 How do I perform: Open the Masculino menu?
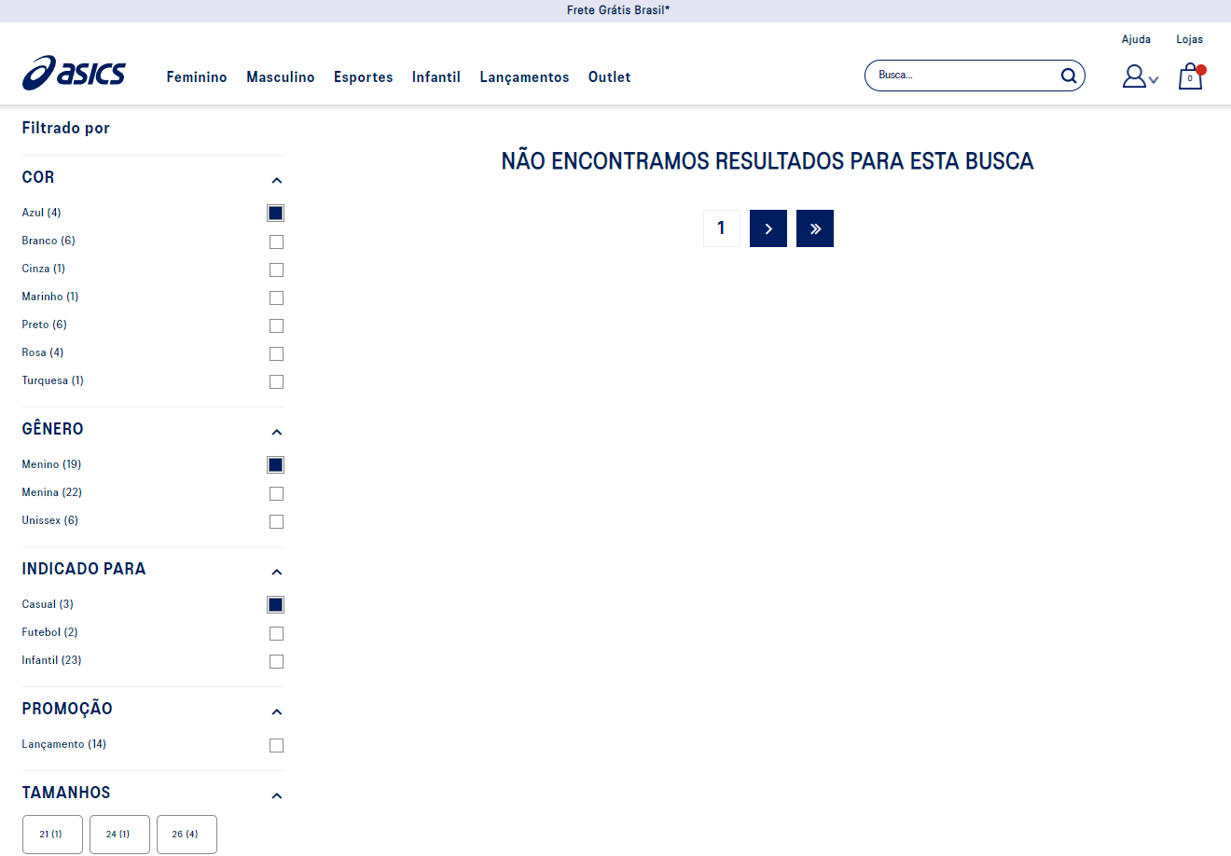coord(281,77)
